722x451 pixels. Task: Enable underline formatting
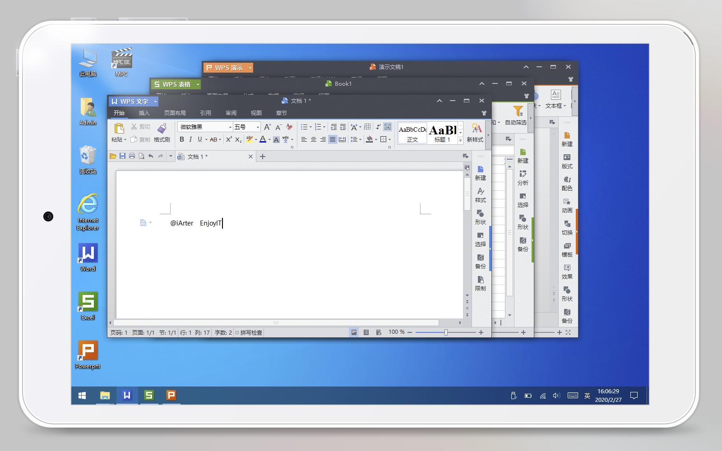[x=199, y=139]
